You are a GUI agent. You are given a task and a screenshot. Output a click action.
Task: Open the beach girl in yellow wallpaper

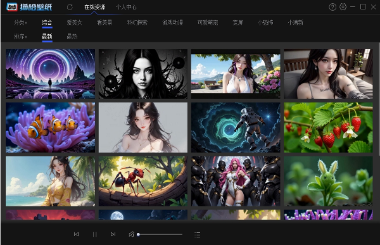51,181
